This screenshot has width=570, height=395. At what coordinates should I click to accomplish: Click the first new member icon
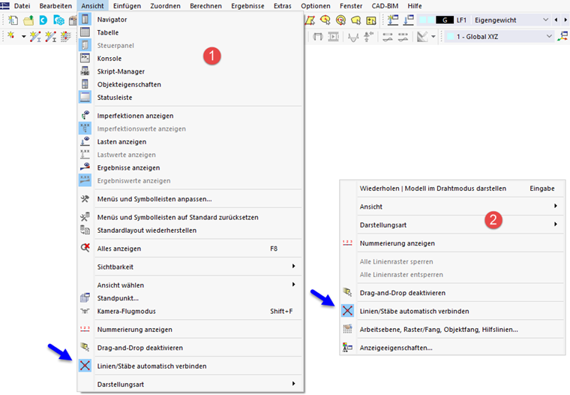tap(35, 36)
